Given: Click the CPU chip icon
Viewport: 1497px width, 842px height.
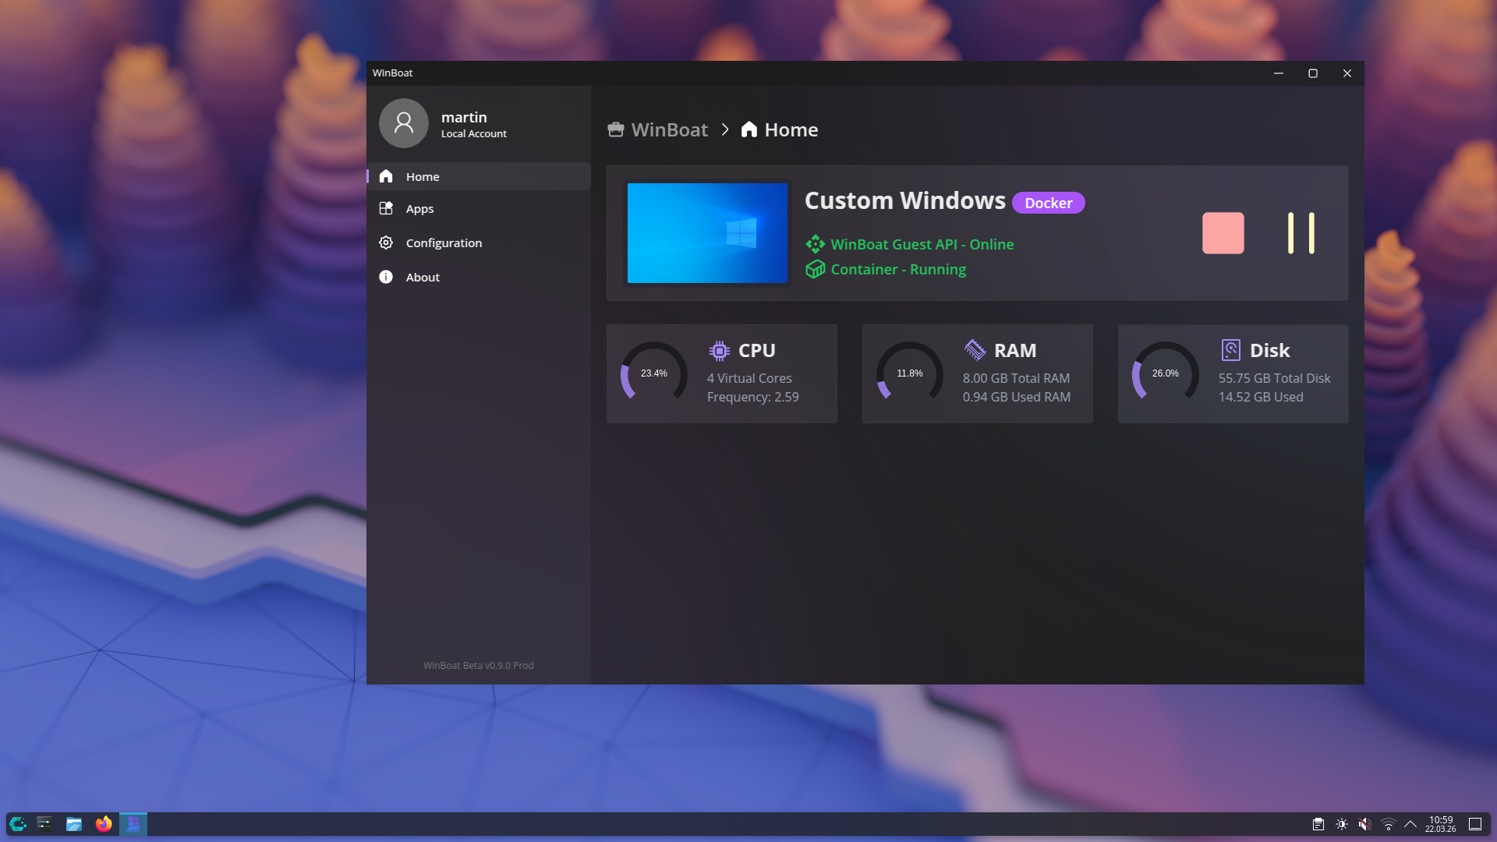Looking at the screenshot, I should [x=719, y=351].
